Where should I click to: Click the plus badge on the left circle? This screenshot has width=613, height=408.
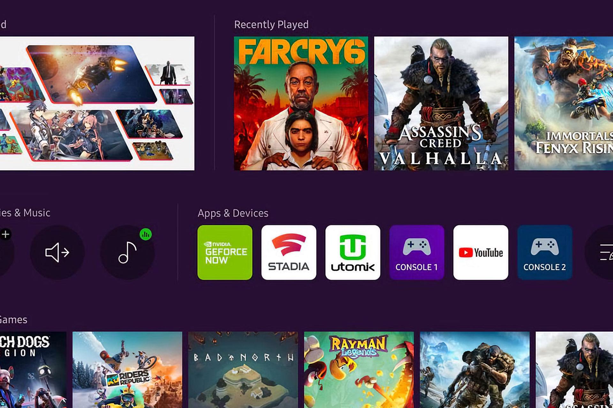point(5,235)
